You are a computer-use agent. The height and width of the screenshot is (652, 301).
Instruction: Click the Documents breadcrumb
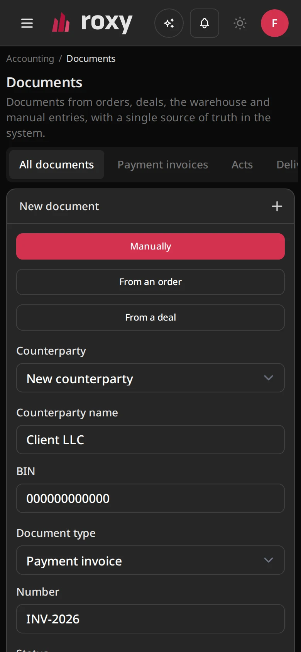click(91, 59)
